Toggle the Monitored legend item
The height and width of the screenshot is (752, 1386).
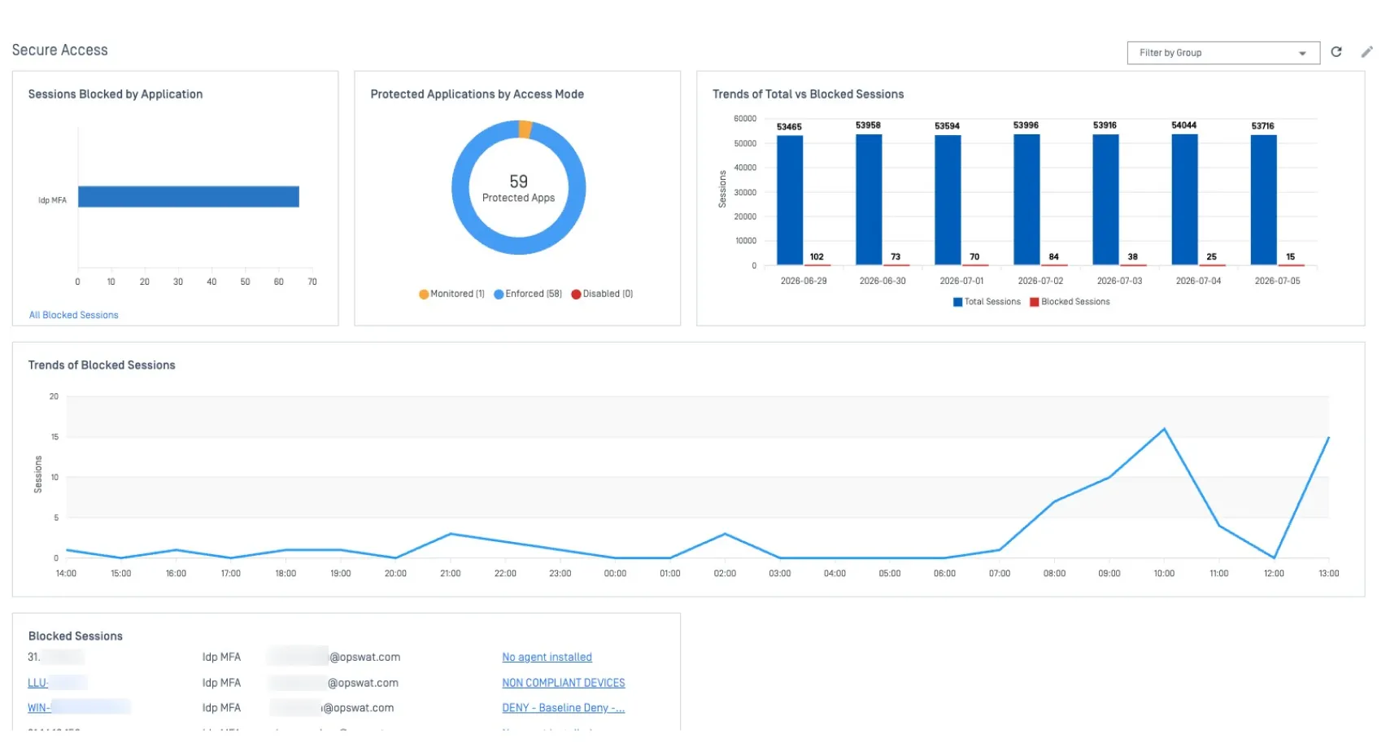451,294
